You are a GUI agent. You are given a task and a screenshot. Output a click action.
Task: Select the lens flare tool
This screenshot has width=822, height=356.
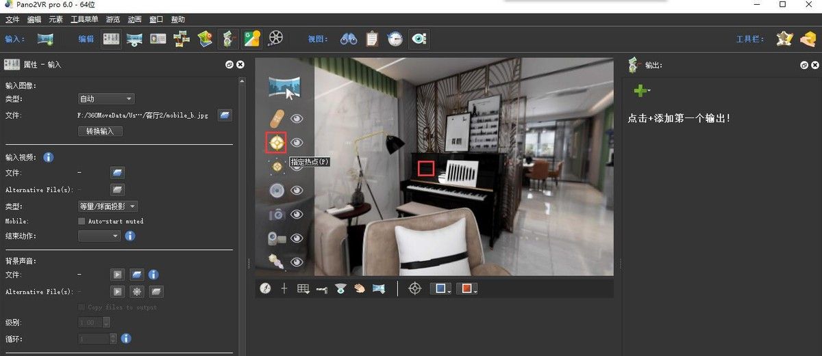point(277,261)
